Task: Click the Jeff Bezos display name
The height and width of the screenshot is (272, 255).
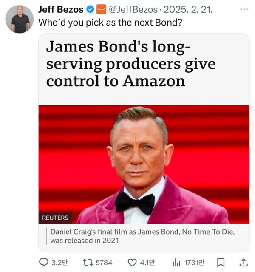Action: pyautogui.click(x=61, y=10)
